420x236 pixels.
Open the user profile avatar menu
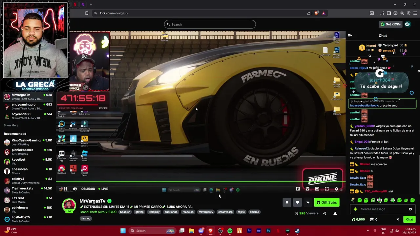[408, 24]
